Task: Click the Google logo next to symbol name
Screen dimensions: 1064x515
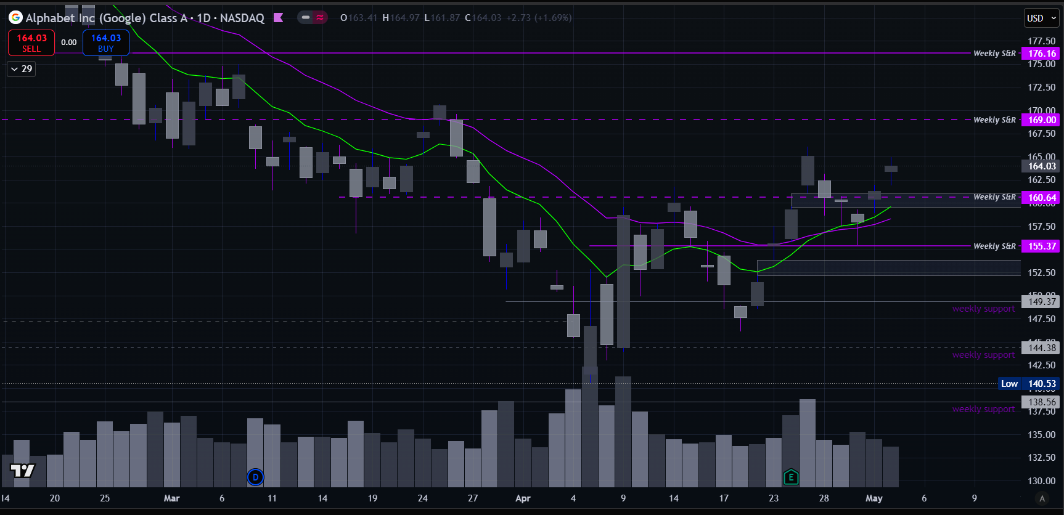Action: click(x=15, y=18)
